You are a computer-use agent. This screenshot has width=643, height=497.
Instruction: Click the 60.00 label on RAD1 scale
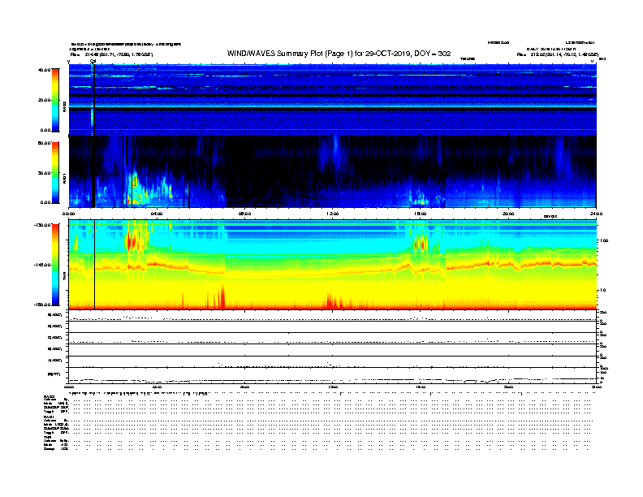(x=45, y=143)
